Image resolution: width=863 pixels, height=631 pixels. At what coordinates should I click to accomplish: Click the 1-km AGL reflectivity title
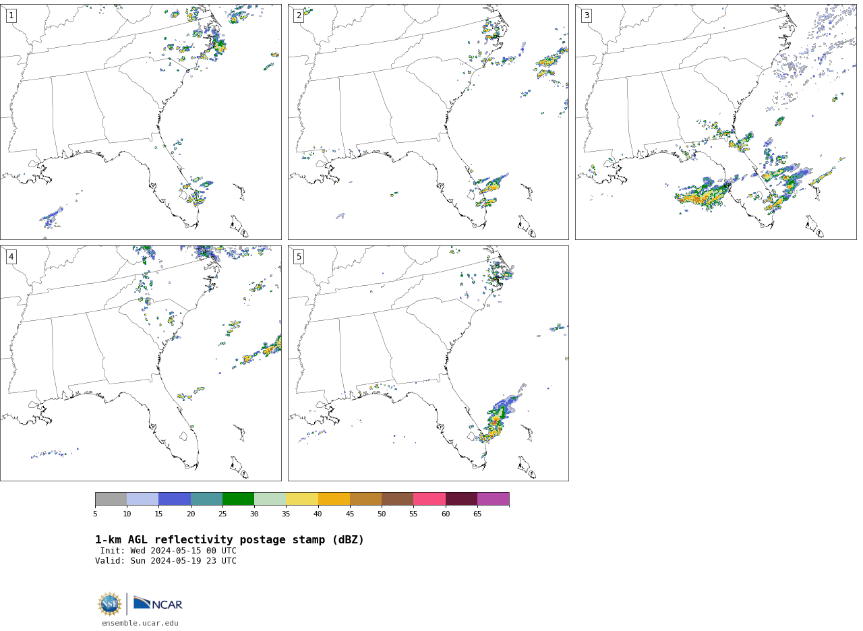[x=229, y=540]
